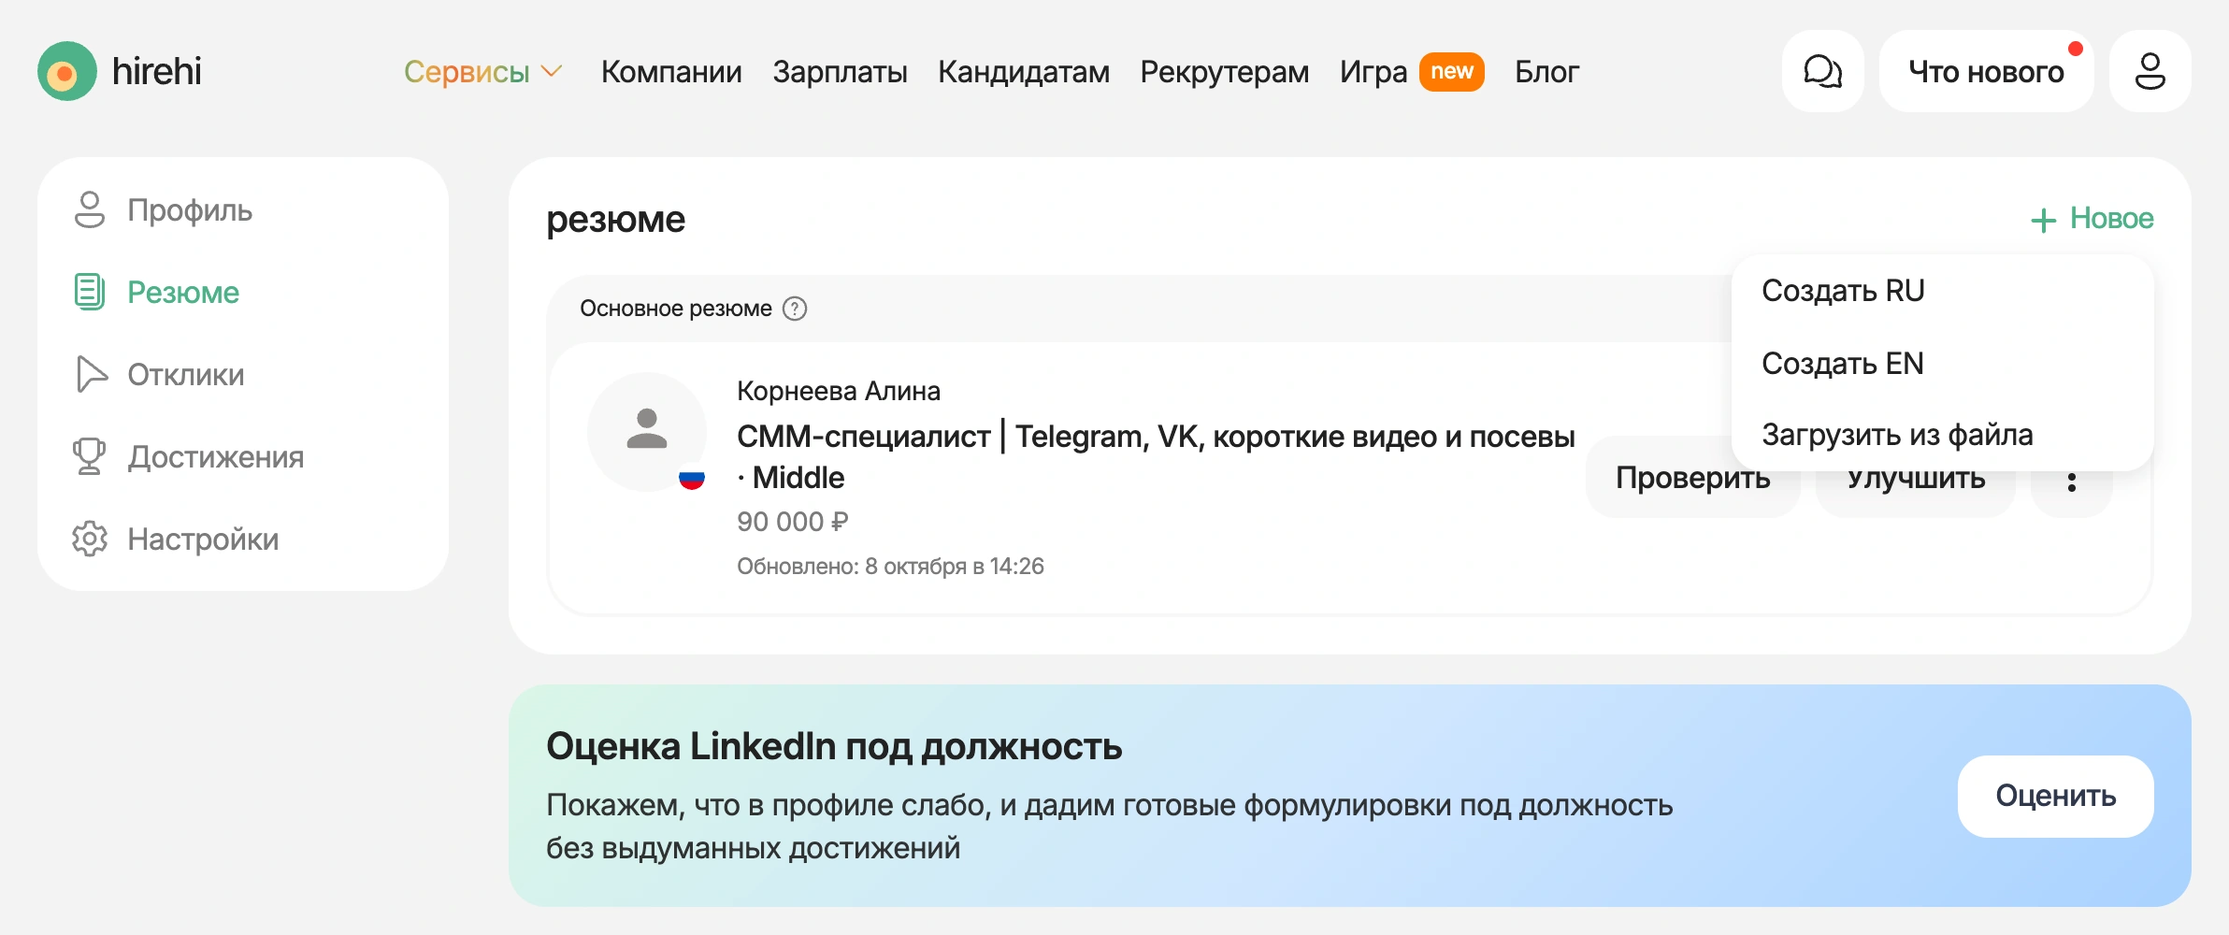Click the Обновлено: 8 октября в 14:26 text
Viewport: 2229px width, 935px height.
pyautogui.click(x=890, y=567)
